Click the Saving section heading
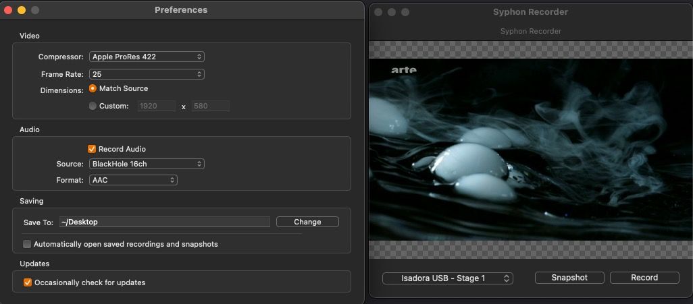 pyautogui.click(x=31, y=201)
